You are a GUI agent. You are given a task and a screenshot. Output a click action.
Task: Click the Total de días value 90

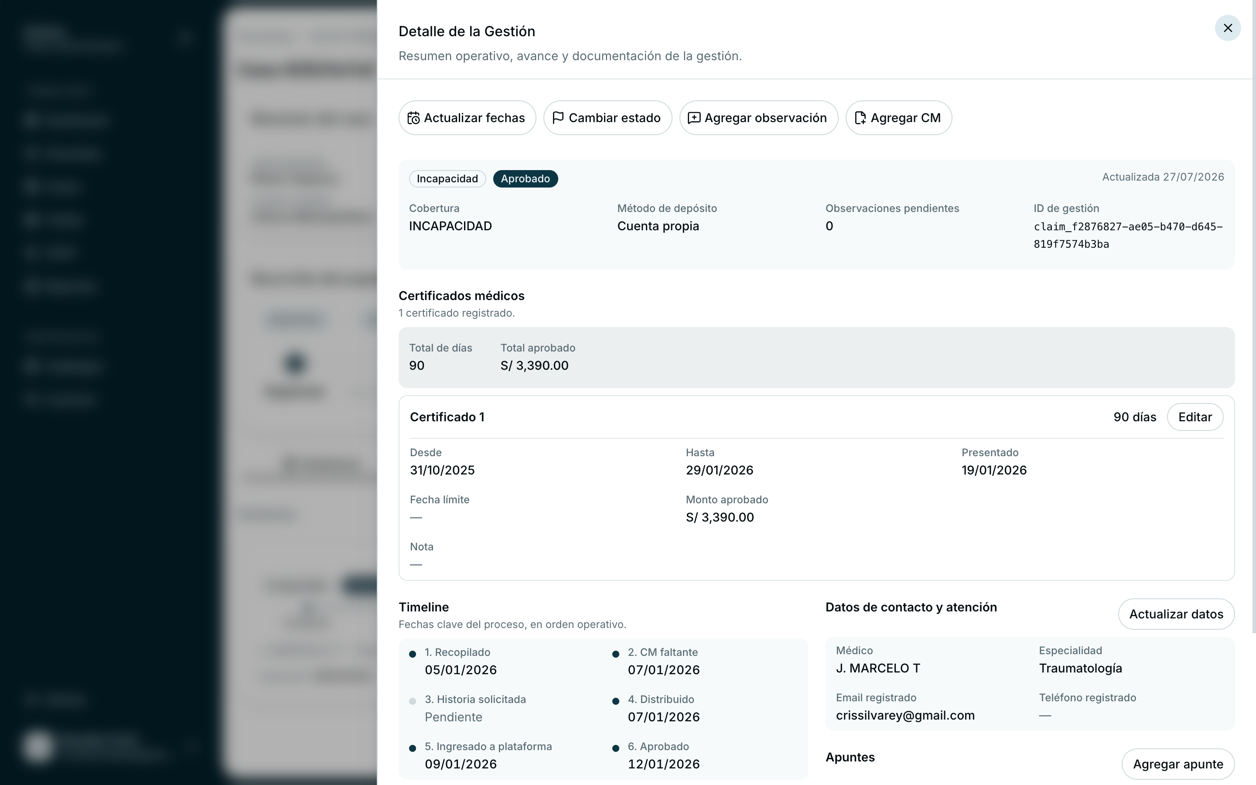pyautogui.click(x=417, y=365)
